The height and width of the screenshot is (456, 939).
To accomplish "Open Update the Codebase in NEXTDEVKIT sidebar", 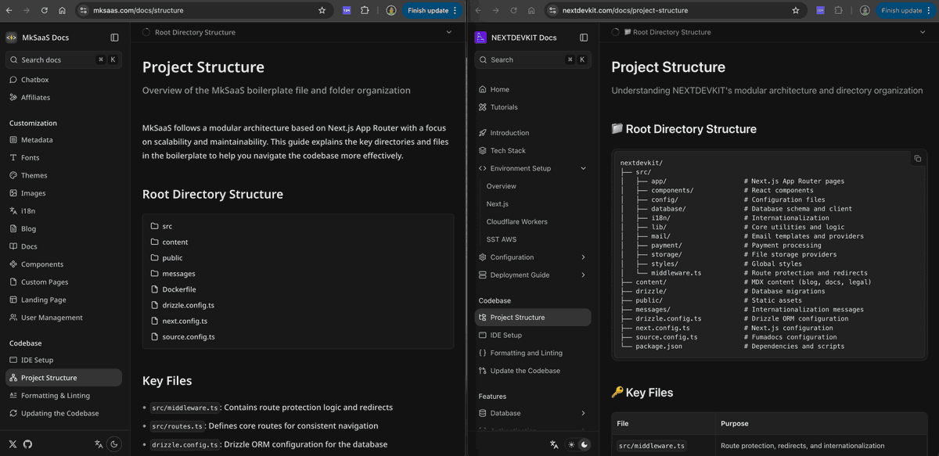I will point(533,371).
